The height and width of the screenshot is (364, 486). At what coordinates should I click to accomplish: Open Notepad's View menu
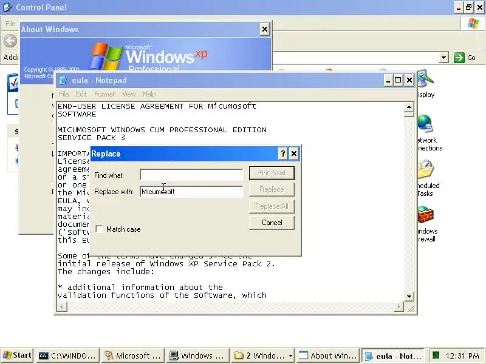point(129,94)
